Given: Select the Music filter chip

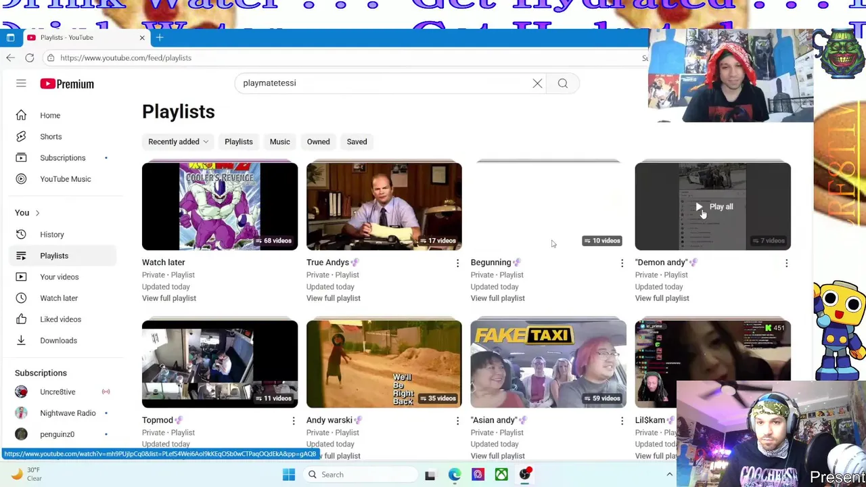Looking at the screenshot, I should point(279,142).
